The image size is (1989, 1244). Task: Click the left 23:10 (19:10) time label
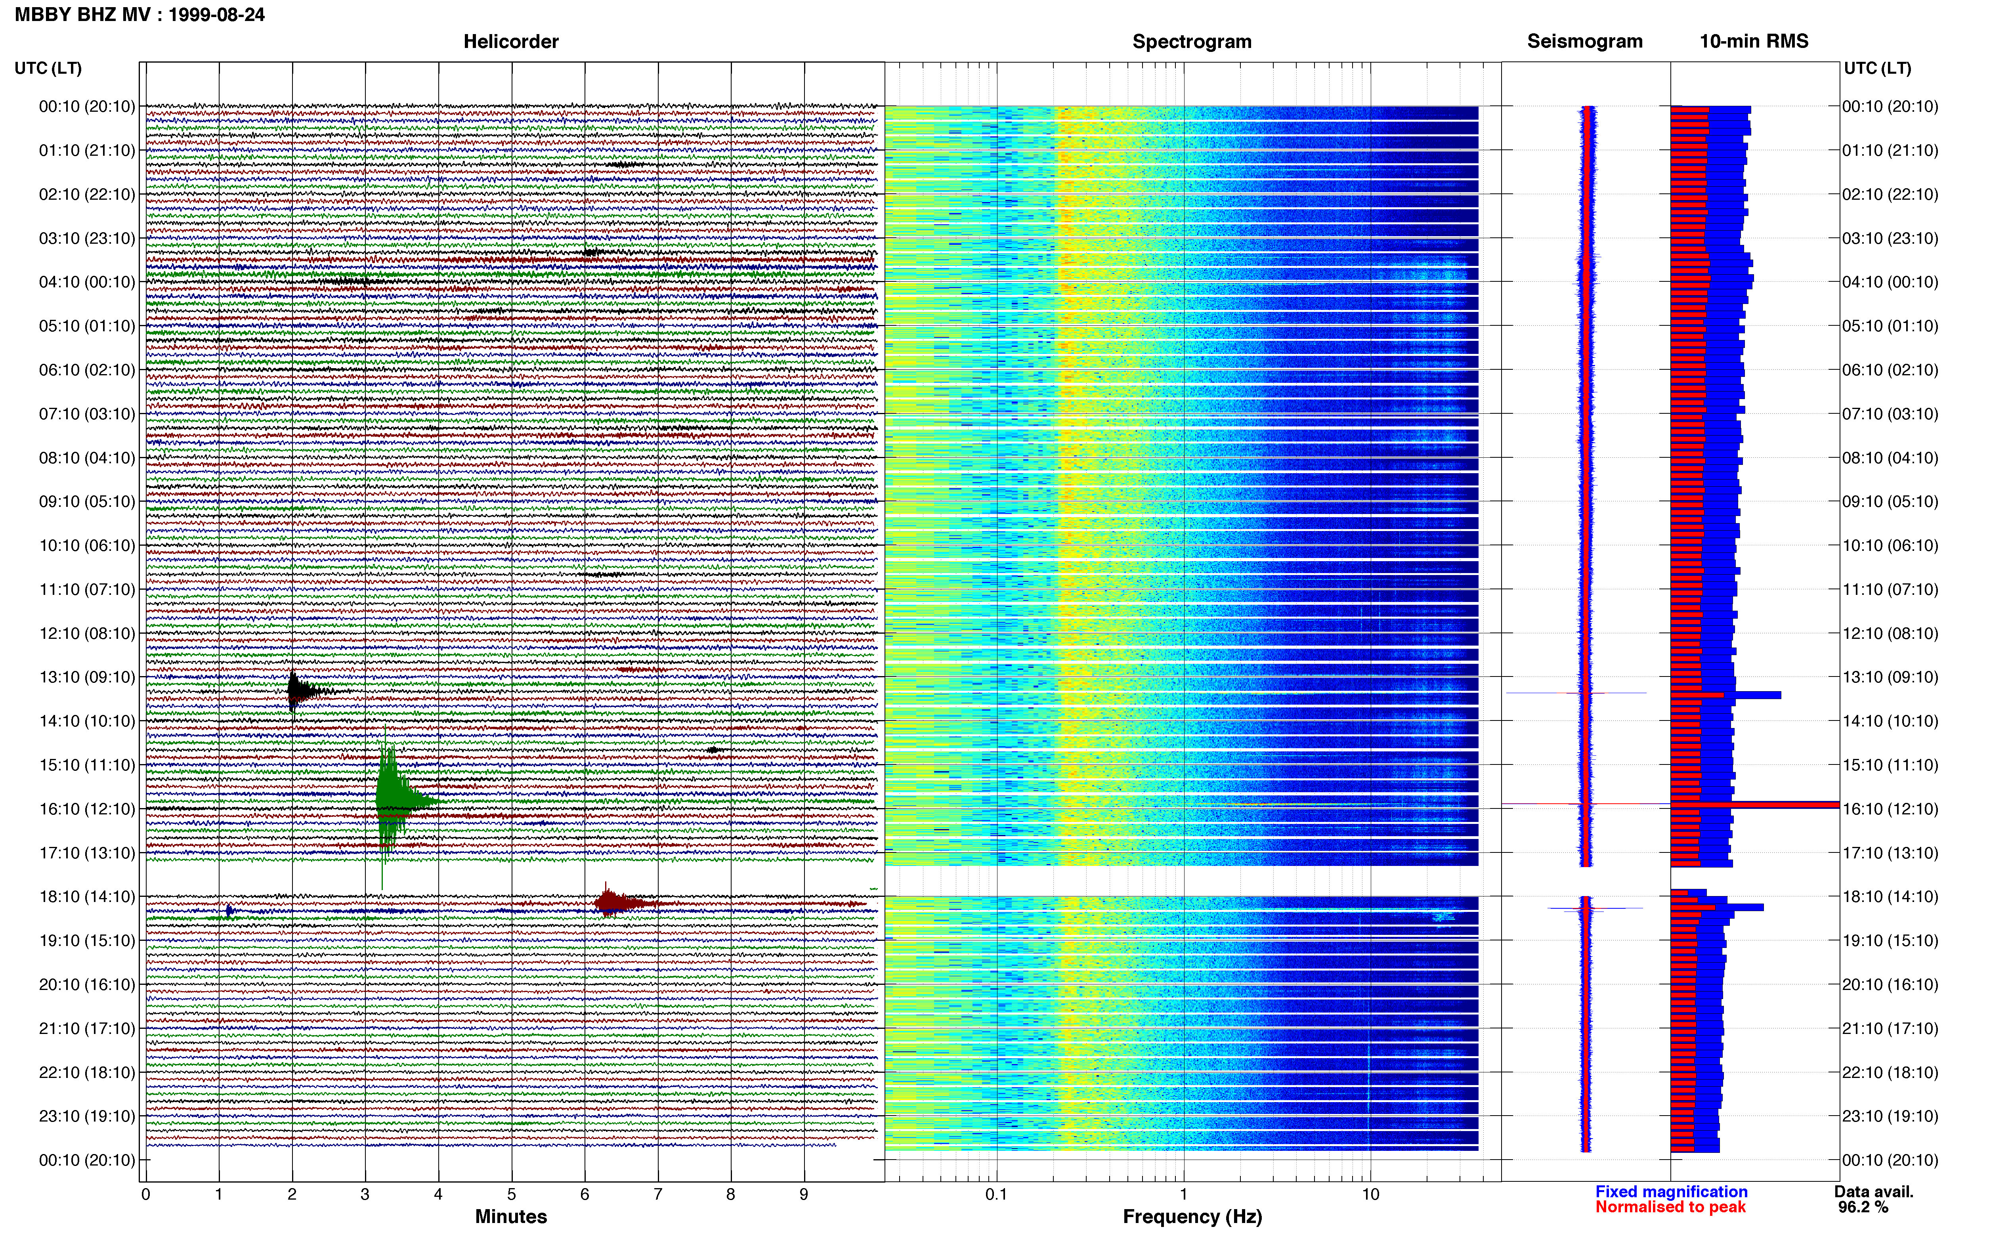click(86, 1116)
